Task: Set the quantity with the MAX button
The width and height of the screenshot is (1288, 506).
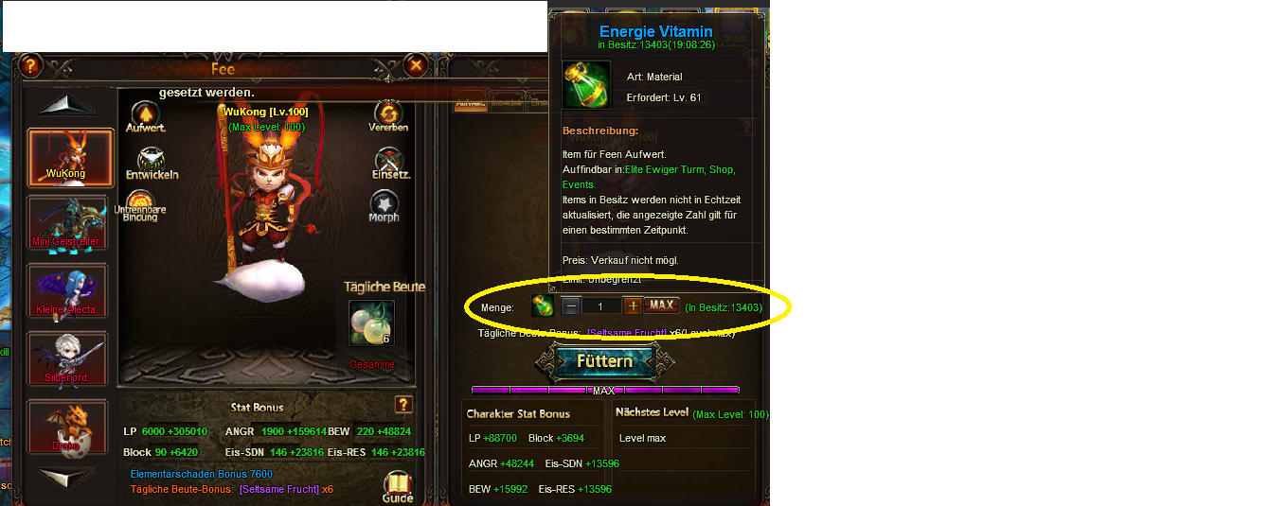Action: coord(662,305)
